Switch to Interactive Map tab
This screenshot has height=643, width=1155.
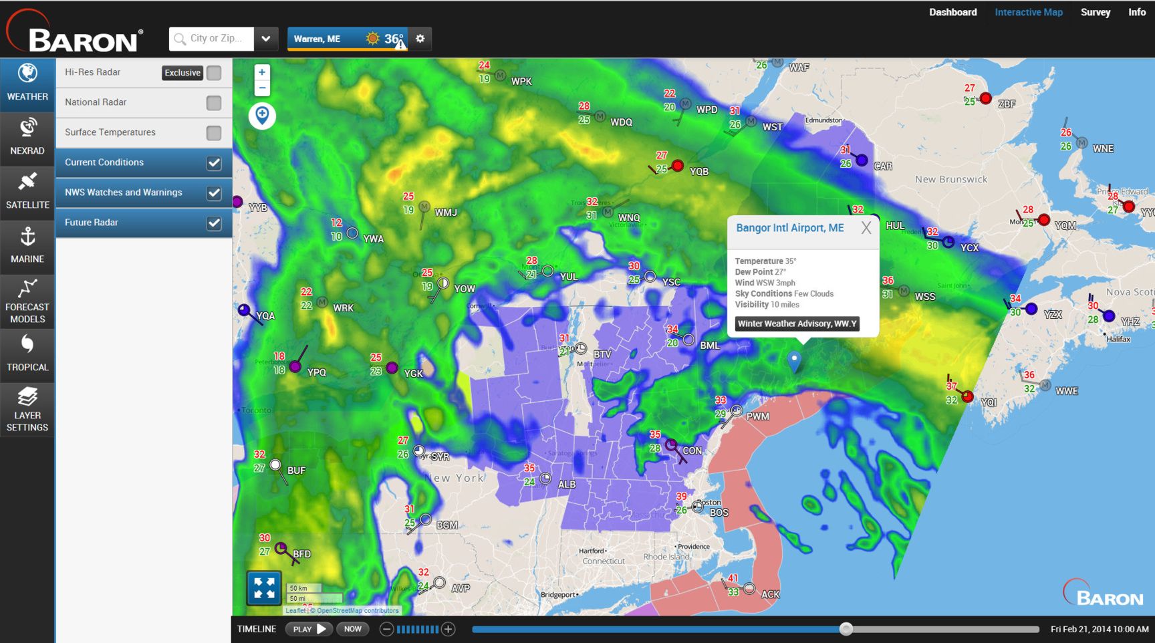click(1028, 12)
